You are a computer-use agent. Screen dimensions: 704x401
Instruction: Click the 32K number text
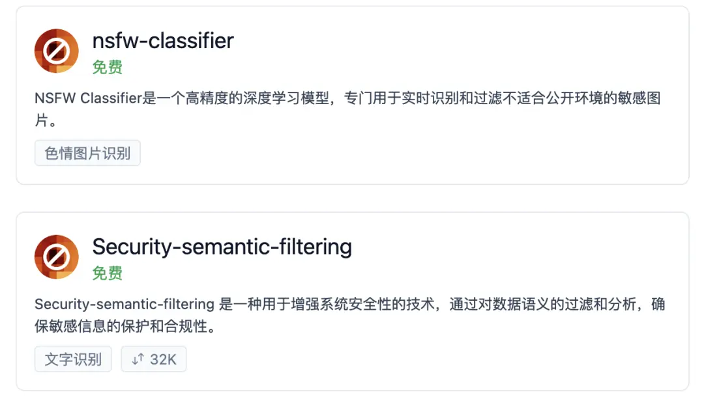163,359
